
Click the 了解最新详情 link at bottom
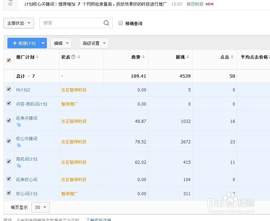pyautogui.click(x=99, y=220)
